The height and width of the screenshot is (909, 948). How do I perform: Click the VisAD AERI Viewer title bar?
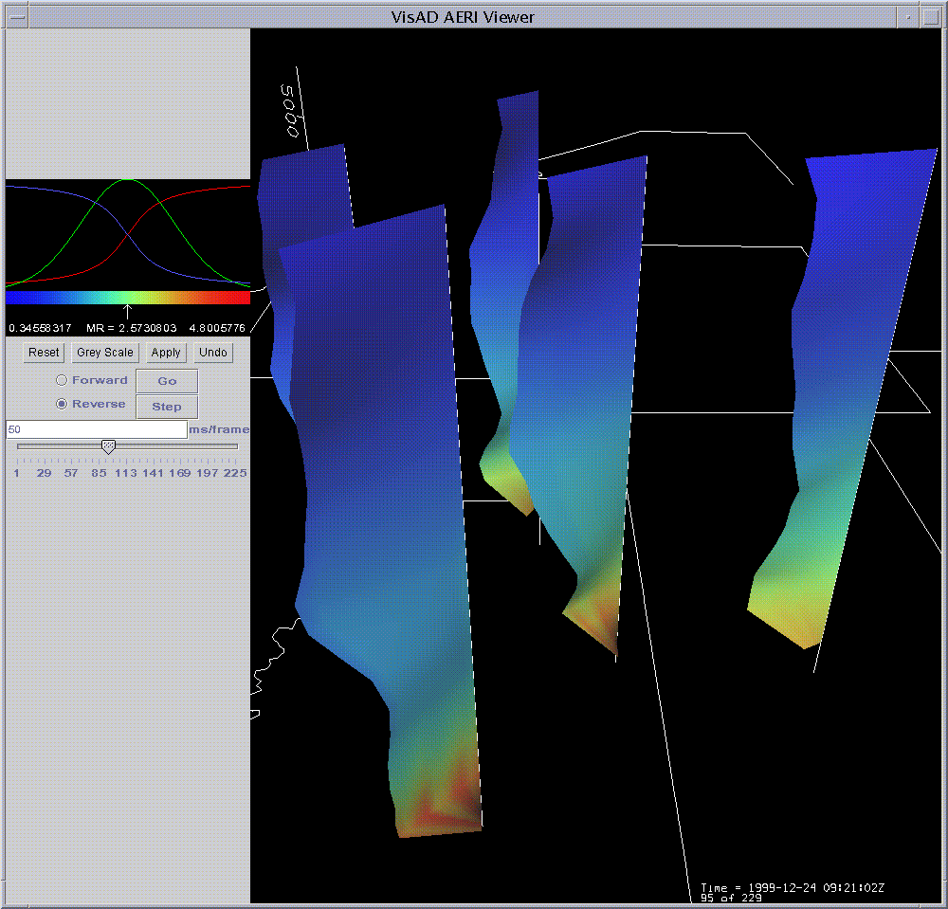click(463, 17)
